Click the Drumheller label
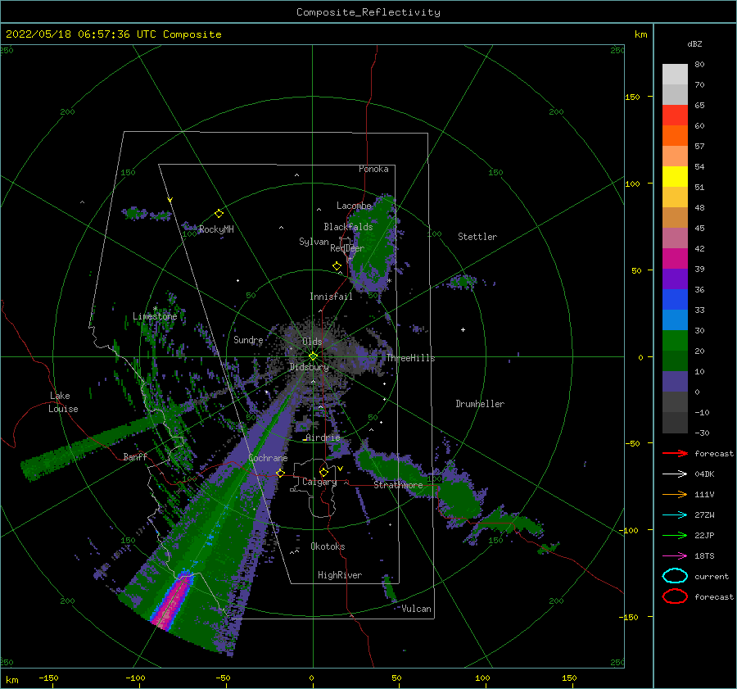Viewport: 737px width, 689px height. pyautogui.click(x=480, y=404)
